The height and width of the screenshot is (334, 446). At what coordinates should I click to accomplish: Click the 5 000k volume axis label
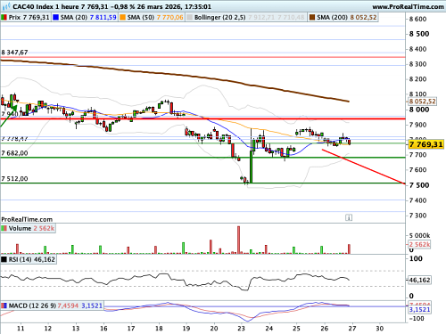point(419,236)
